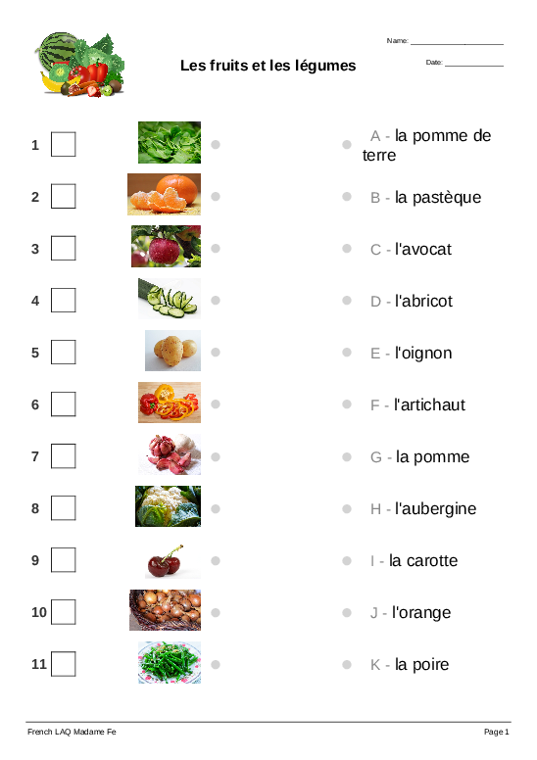Tick the answer box for question 5

point(64,352)
